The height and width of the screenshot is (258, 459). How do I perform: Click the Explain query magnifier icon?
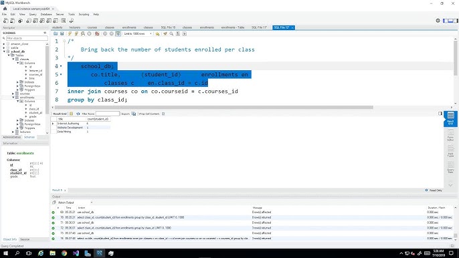[x=83, y=34]
